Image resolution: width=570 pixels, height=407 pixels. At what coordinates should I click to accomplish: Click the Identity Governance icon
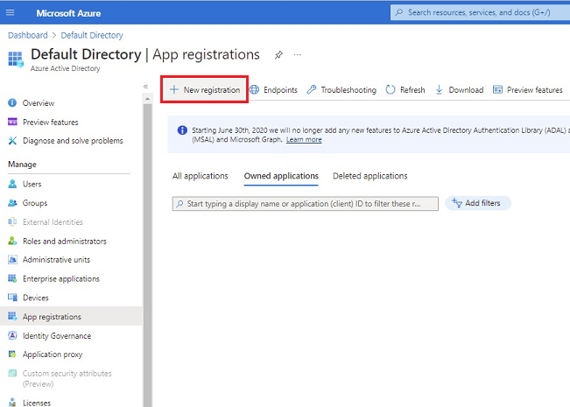12,335
